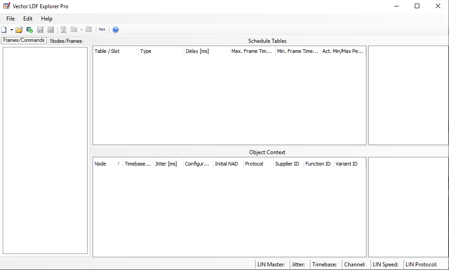Click the Delay [ms] column header
Screen dimensions: 449x270
pyautogui.click(x=207, y=51)
